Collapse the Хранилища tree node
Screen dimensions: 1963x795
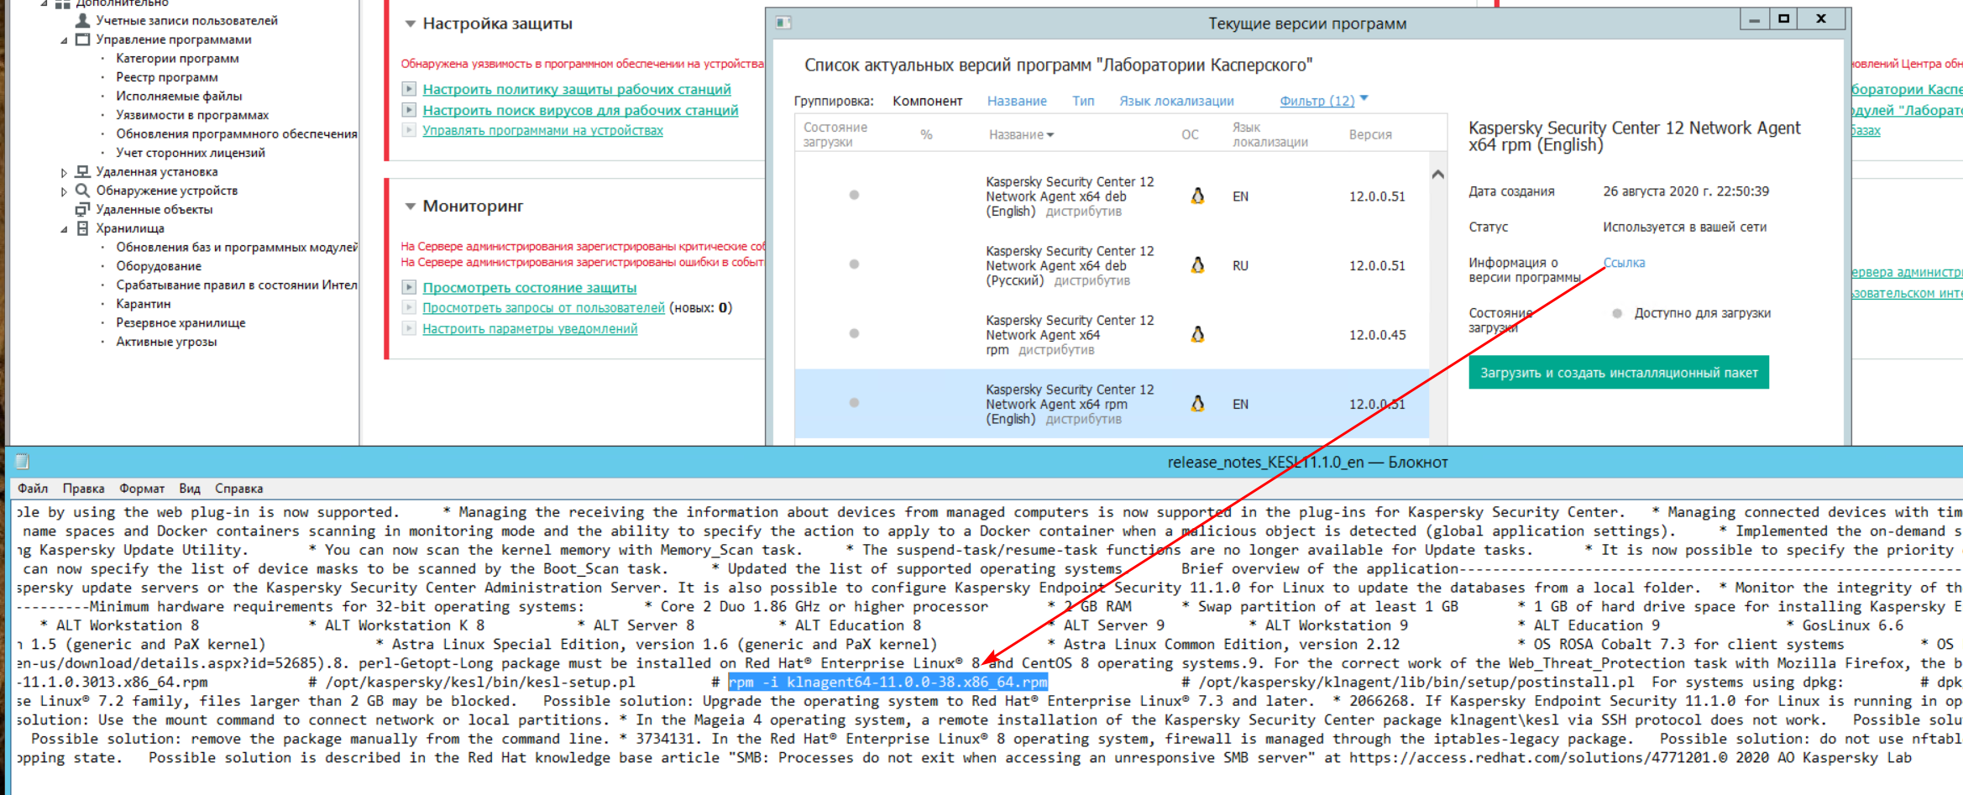pyautogui.click(x=64, y=229)
